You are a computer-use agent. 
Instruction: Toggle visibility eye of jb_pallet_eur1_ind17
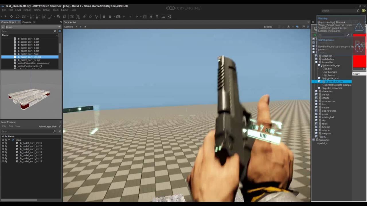3,161
